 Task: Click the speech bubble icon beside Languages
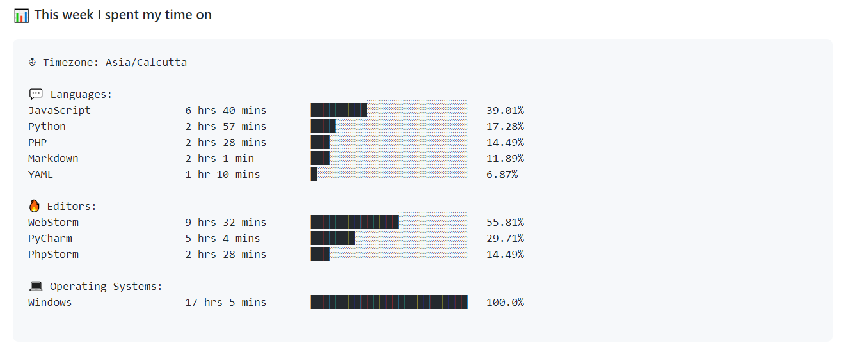coord(36,95)
